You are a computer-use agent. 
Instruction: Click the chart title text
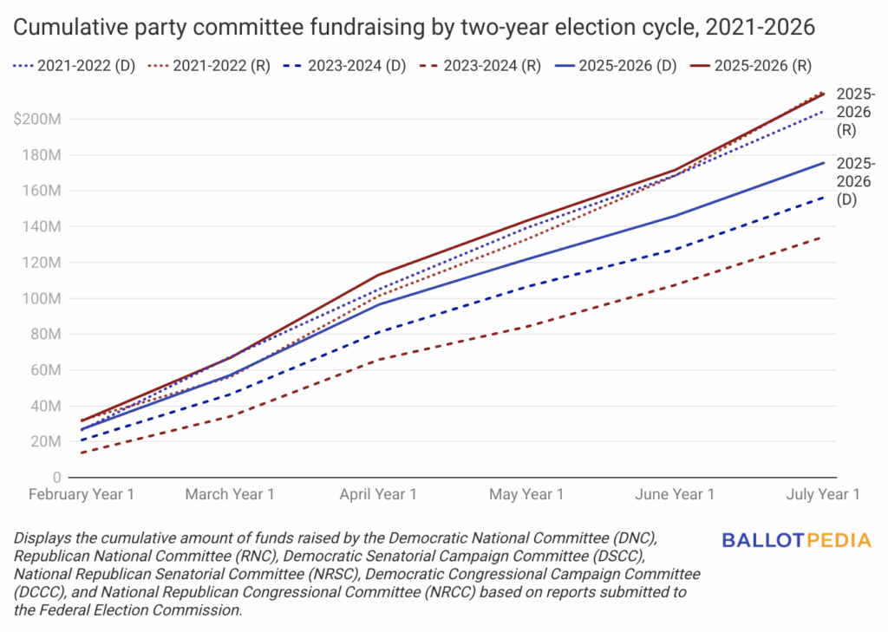414,27
